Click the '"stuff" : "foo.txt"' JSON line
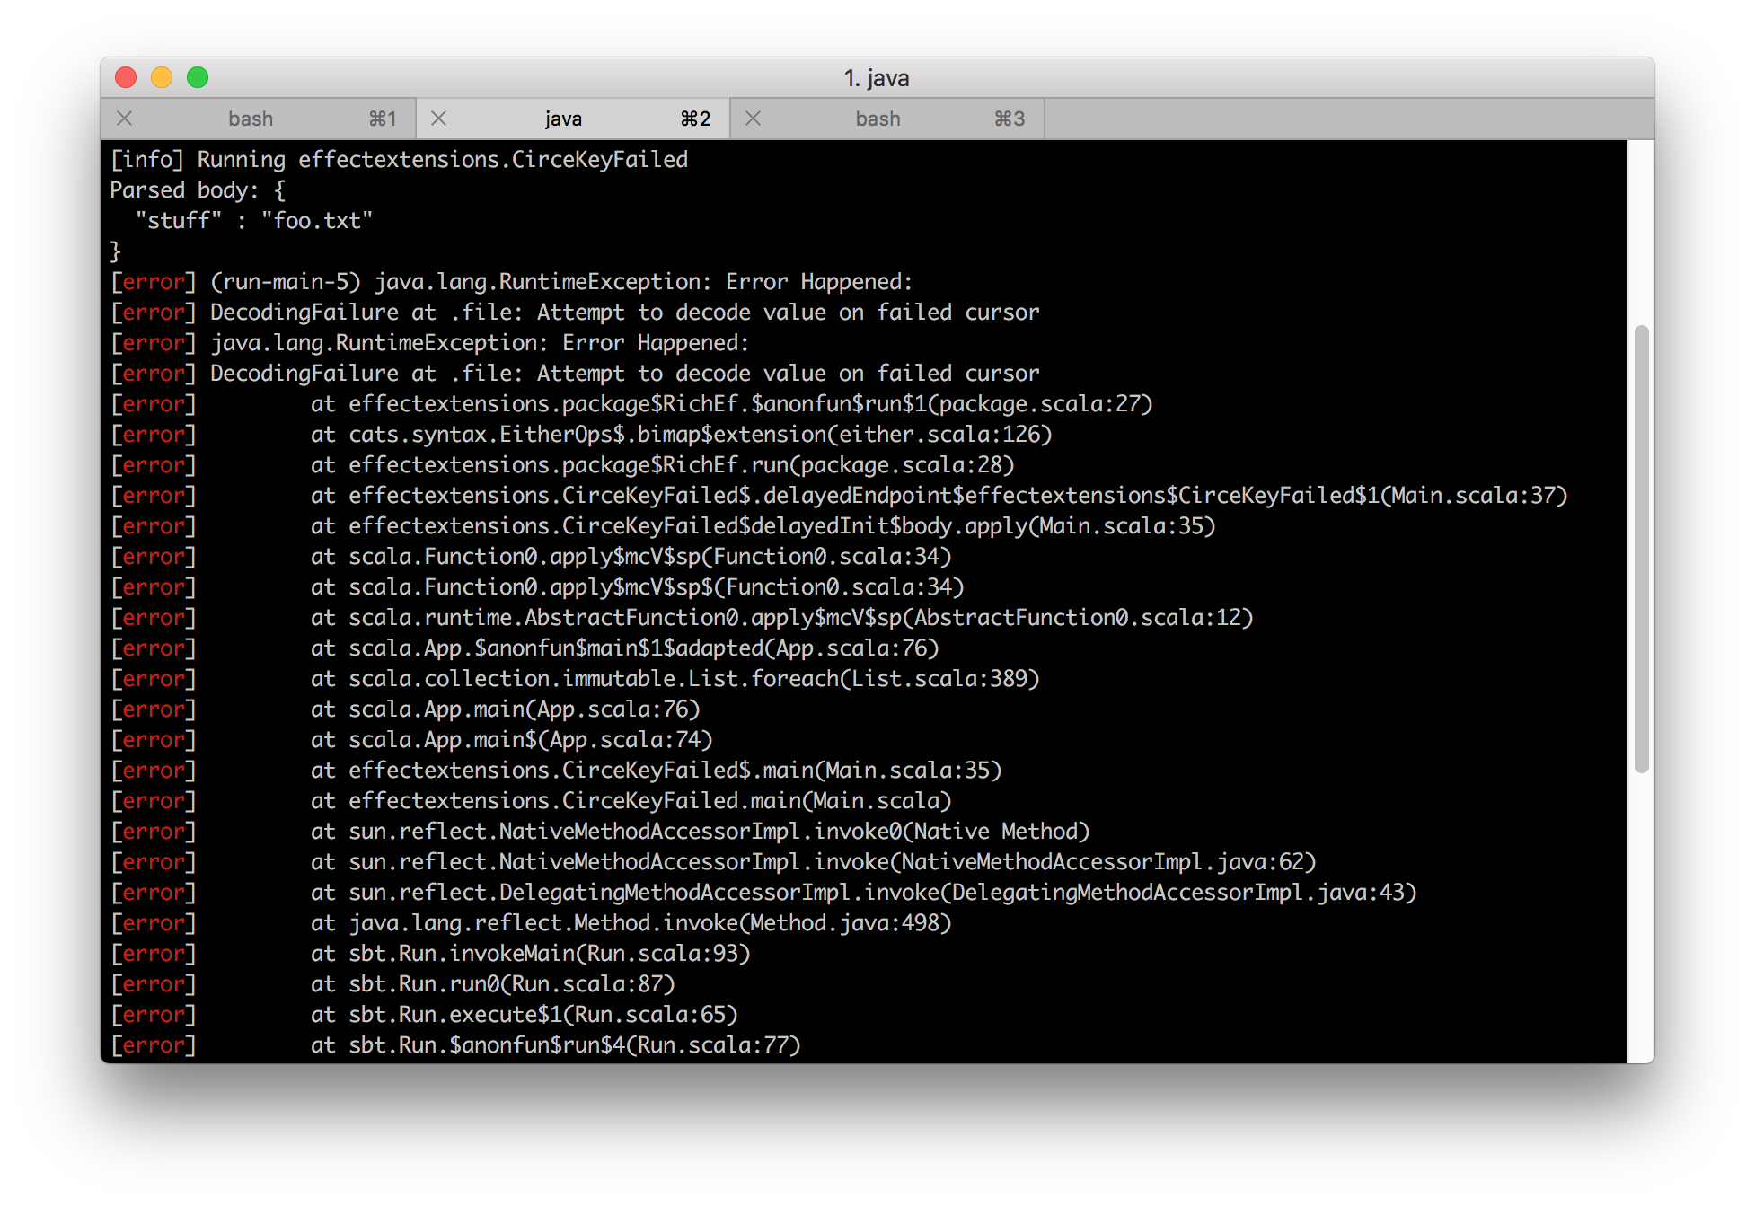The width and height of the screenshot is (1755, 1207). [253, 221]
